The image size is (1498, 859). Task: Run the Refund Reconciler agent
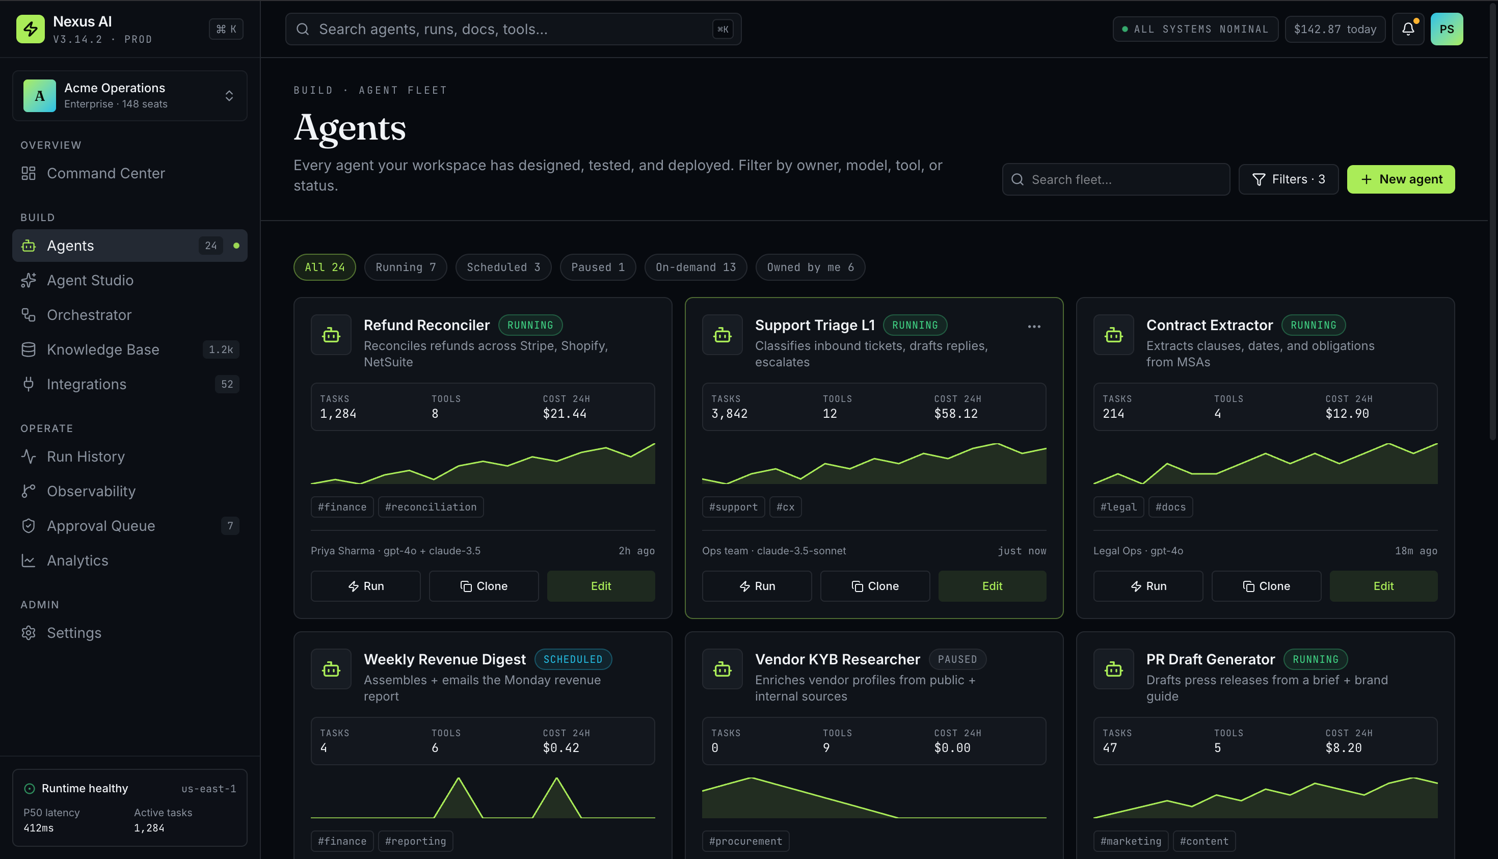(x=366, y=586)
